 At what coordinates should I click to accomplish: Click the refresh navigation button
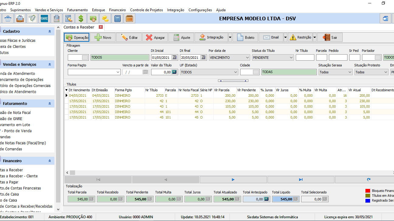coord(368,179)
